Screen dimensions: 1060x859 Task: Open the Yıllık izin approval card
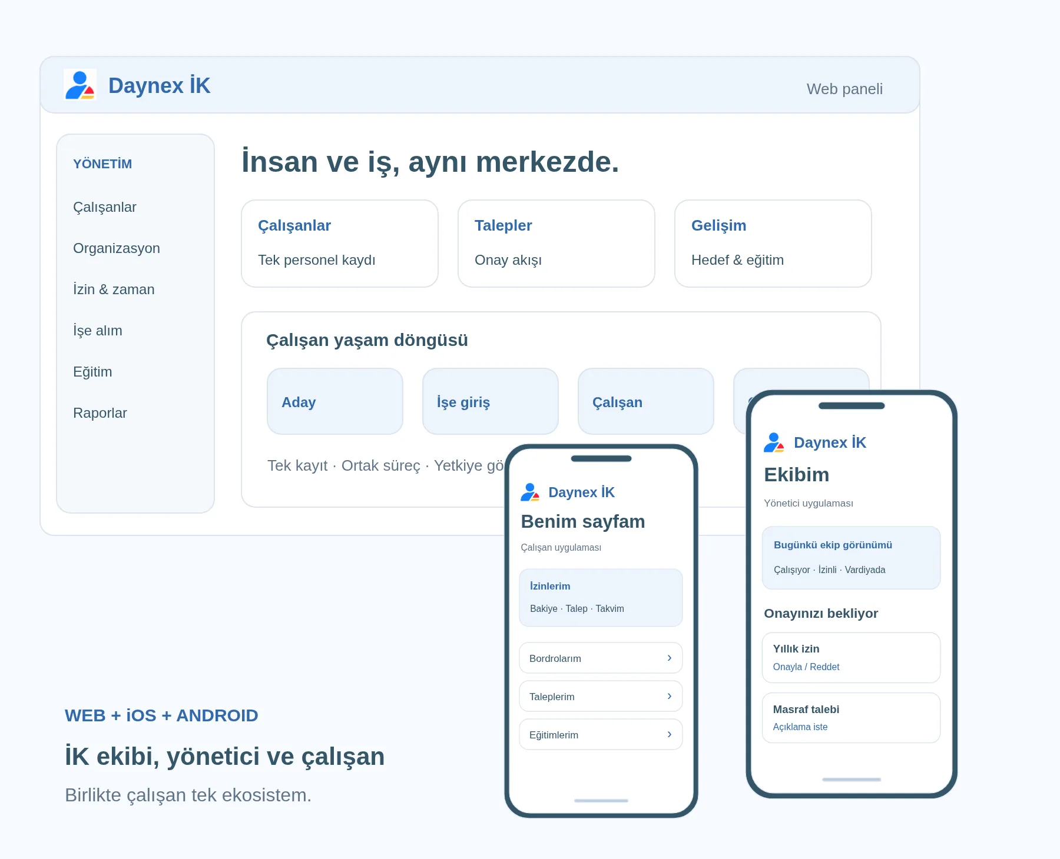pos(852,658)
